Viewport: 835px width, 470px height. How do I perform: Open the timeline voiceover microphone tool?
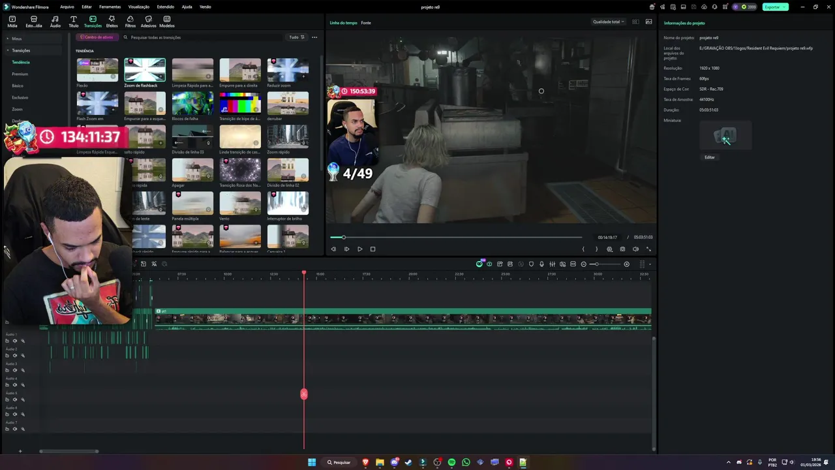(x=541, y=264)
